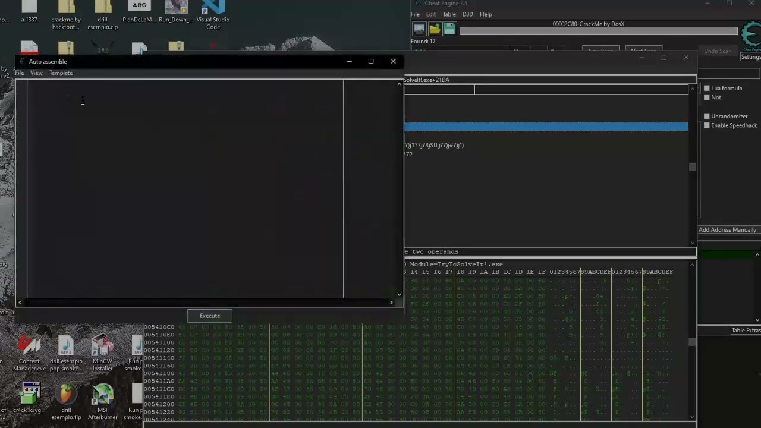
Task: Click the hex view vertical scrollbar thumb
Action: pyautogui.click(x=692, y=342)
